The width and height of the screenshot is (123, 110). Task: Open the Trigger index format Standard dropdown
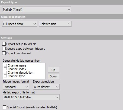click(16, 87)
